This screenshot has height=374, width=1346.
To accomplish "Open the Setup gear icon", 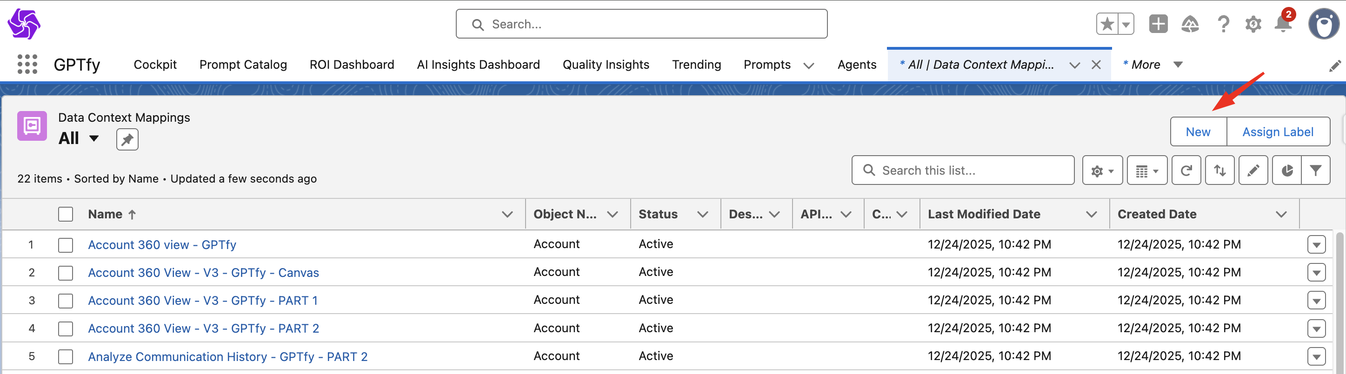I will [1253, 24].
